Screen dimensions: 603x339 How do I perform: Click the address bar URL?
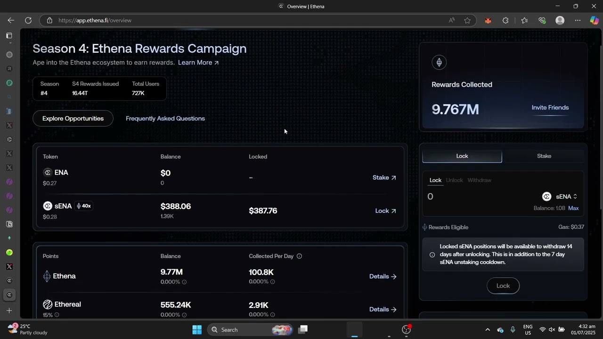click(95, 20)
